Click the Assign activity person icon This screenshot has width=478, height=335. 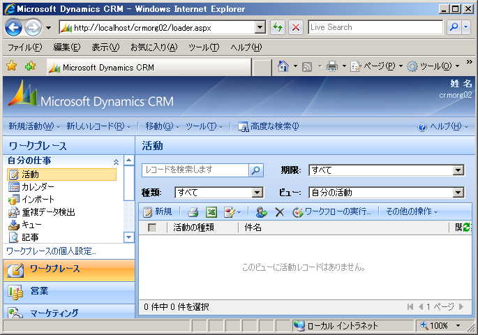261,212
